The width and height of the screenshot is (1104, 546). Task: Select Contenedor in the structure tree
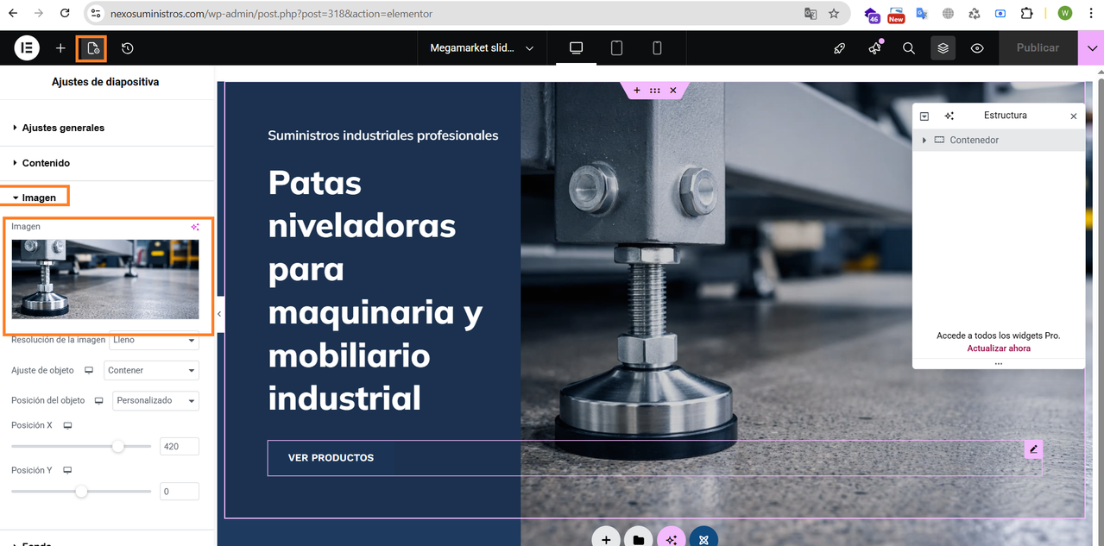pos(999,140)
